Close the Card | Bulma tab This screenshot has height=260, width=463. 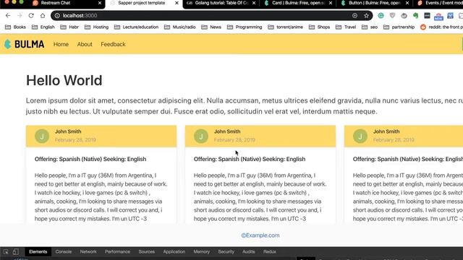(331, 3)
